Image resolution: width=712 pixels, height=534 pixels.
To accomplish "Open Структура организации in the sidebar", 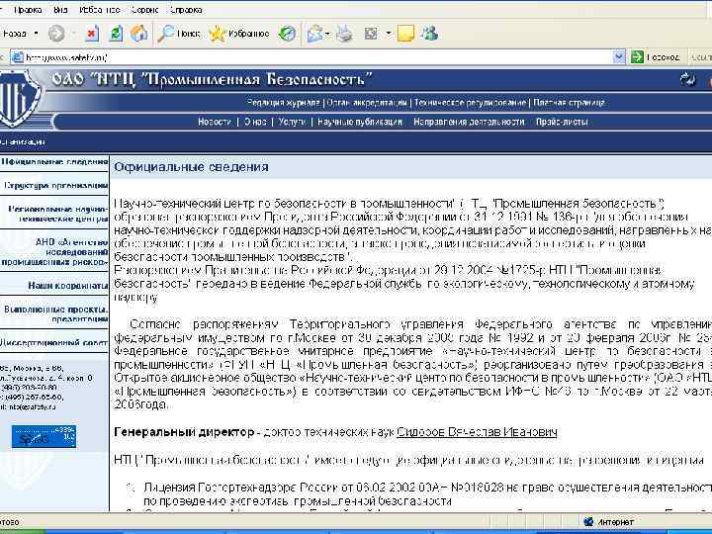I will (55, 185).
